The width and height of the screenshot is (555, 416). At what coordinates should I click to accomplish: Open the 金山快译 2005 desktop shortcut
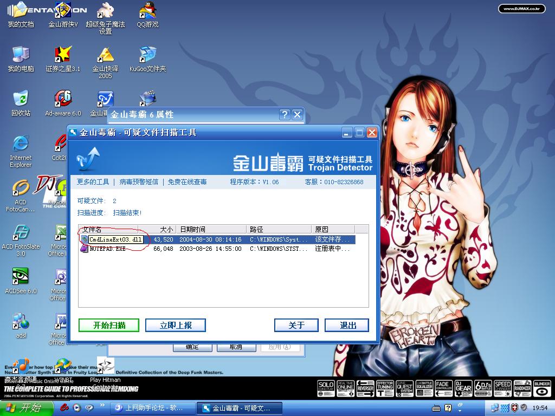click(106, 63)
